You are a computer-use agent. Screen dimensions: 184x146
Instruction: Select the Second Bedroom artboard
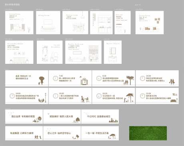click(19, 52)
